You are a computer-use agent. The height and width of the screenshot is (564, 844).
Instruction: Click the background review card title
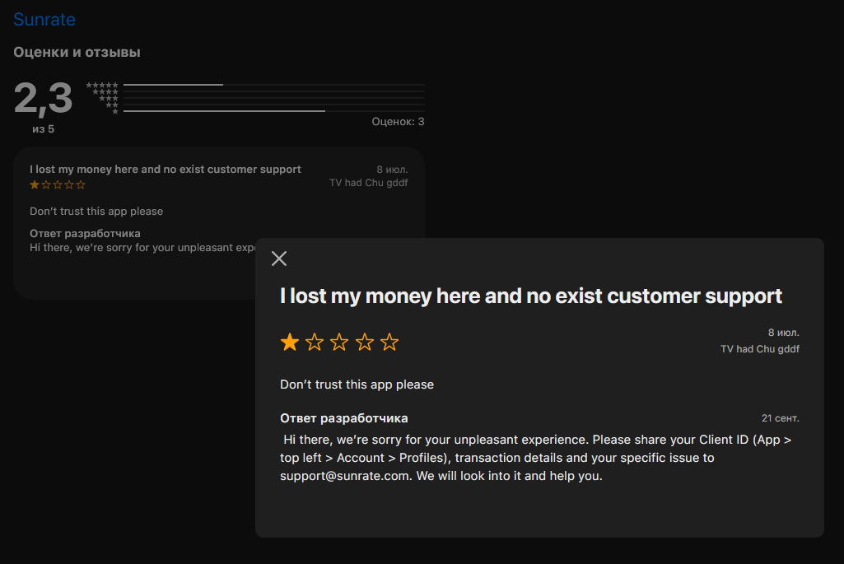pos(166,169)
